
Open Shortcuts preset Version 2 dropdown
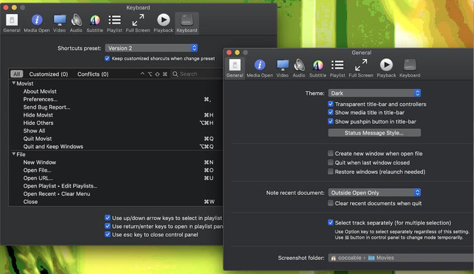151,48
